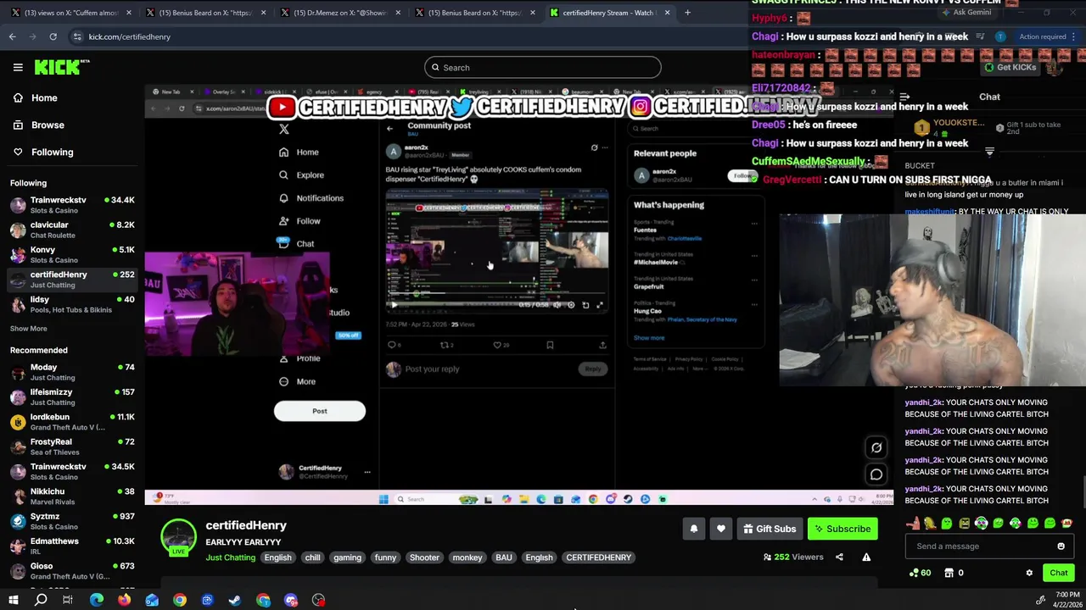Go back in browser history
Viewport: 1086px width, 610px height.
pos(12,36)
